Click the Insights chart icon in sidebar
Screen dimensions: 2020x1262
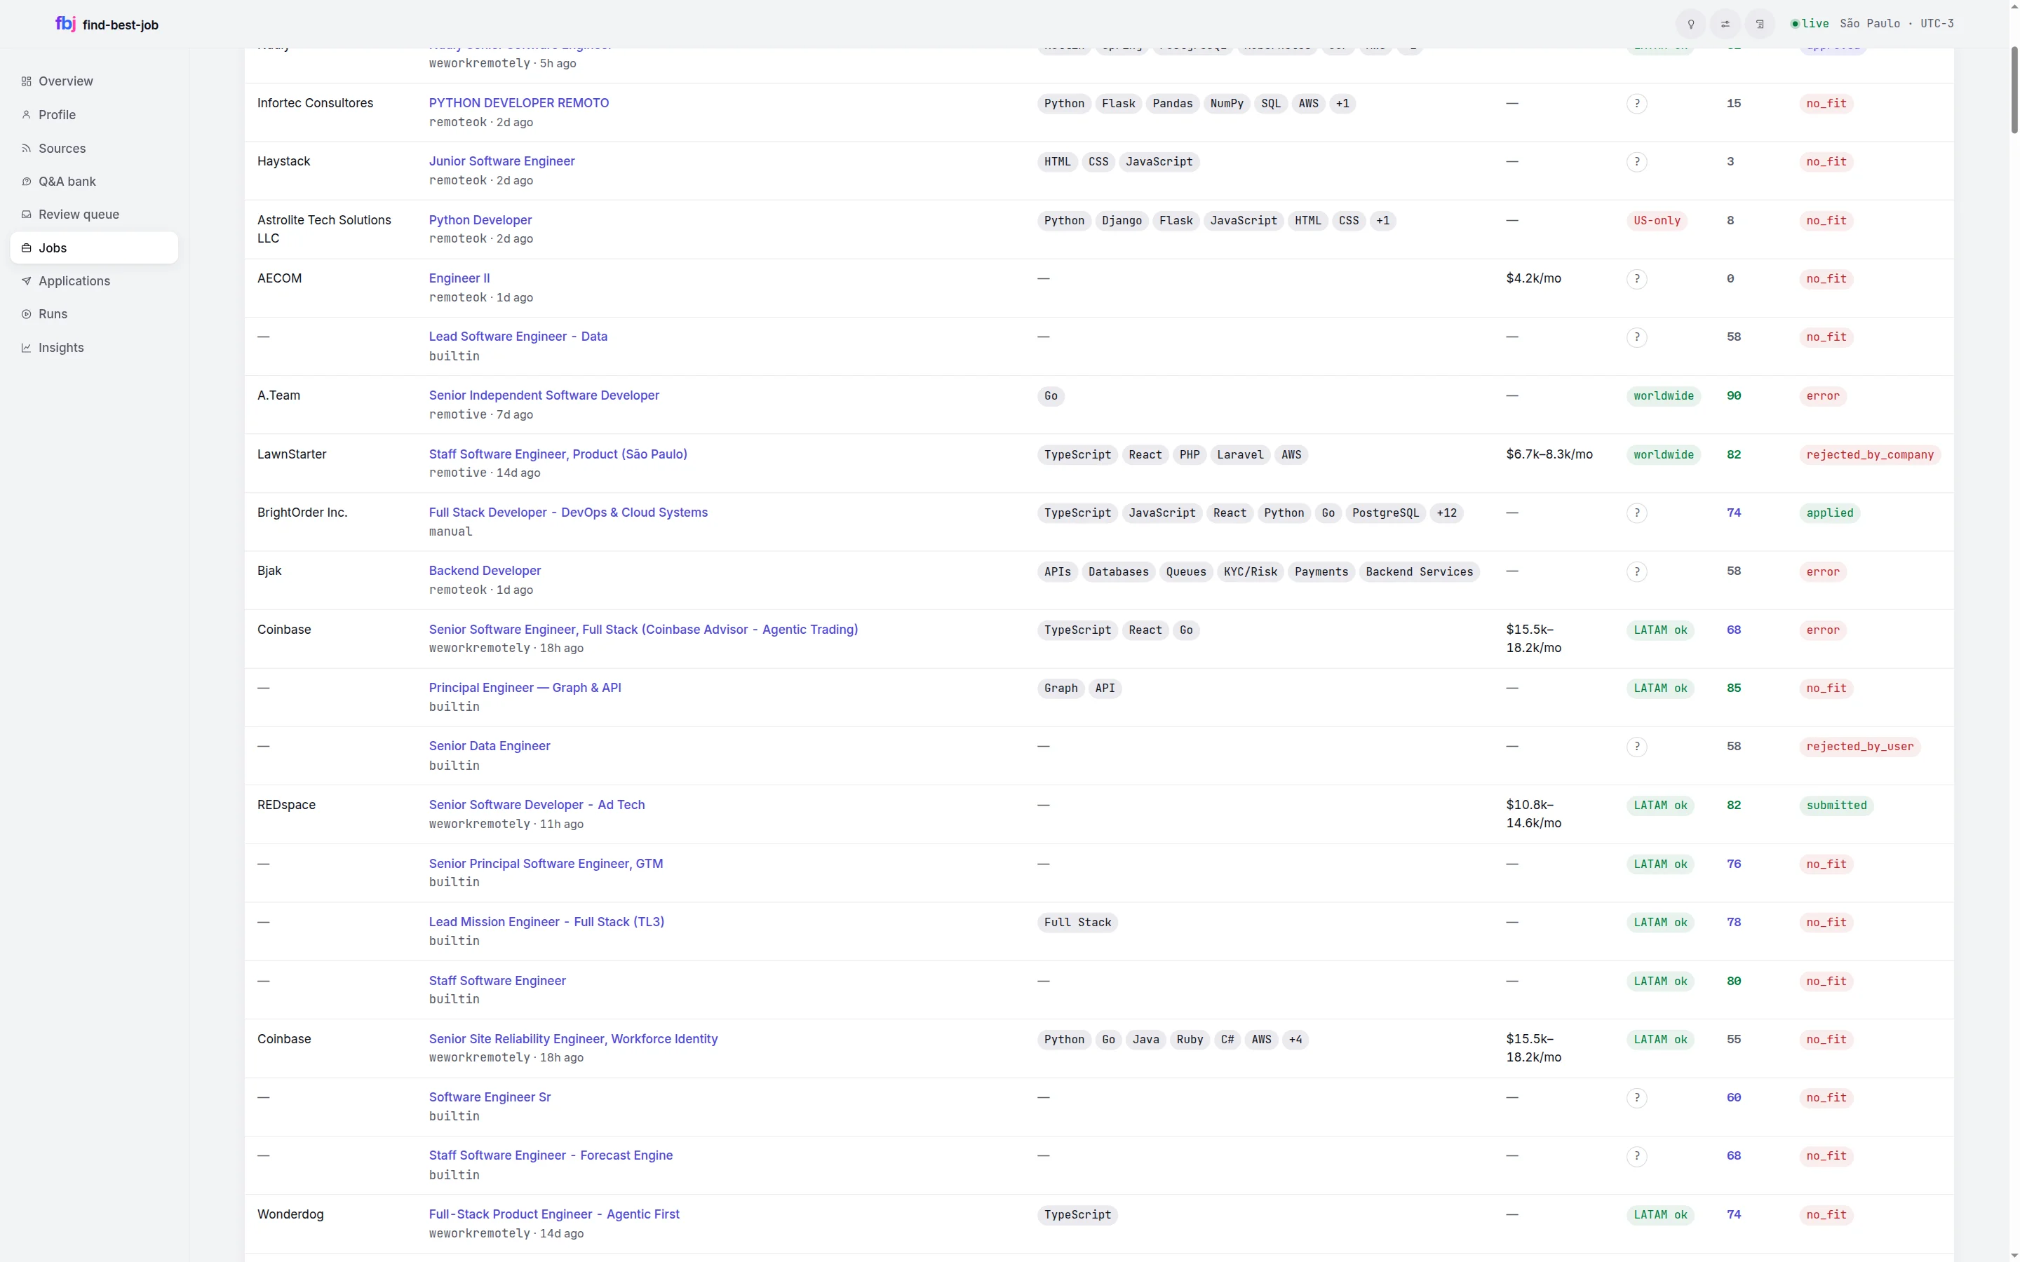pos(27,347)
